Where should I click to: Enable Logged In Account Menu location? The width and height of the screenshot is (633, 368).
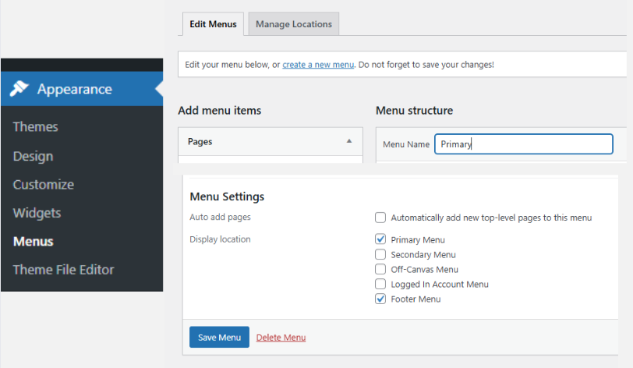(380, 284)
